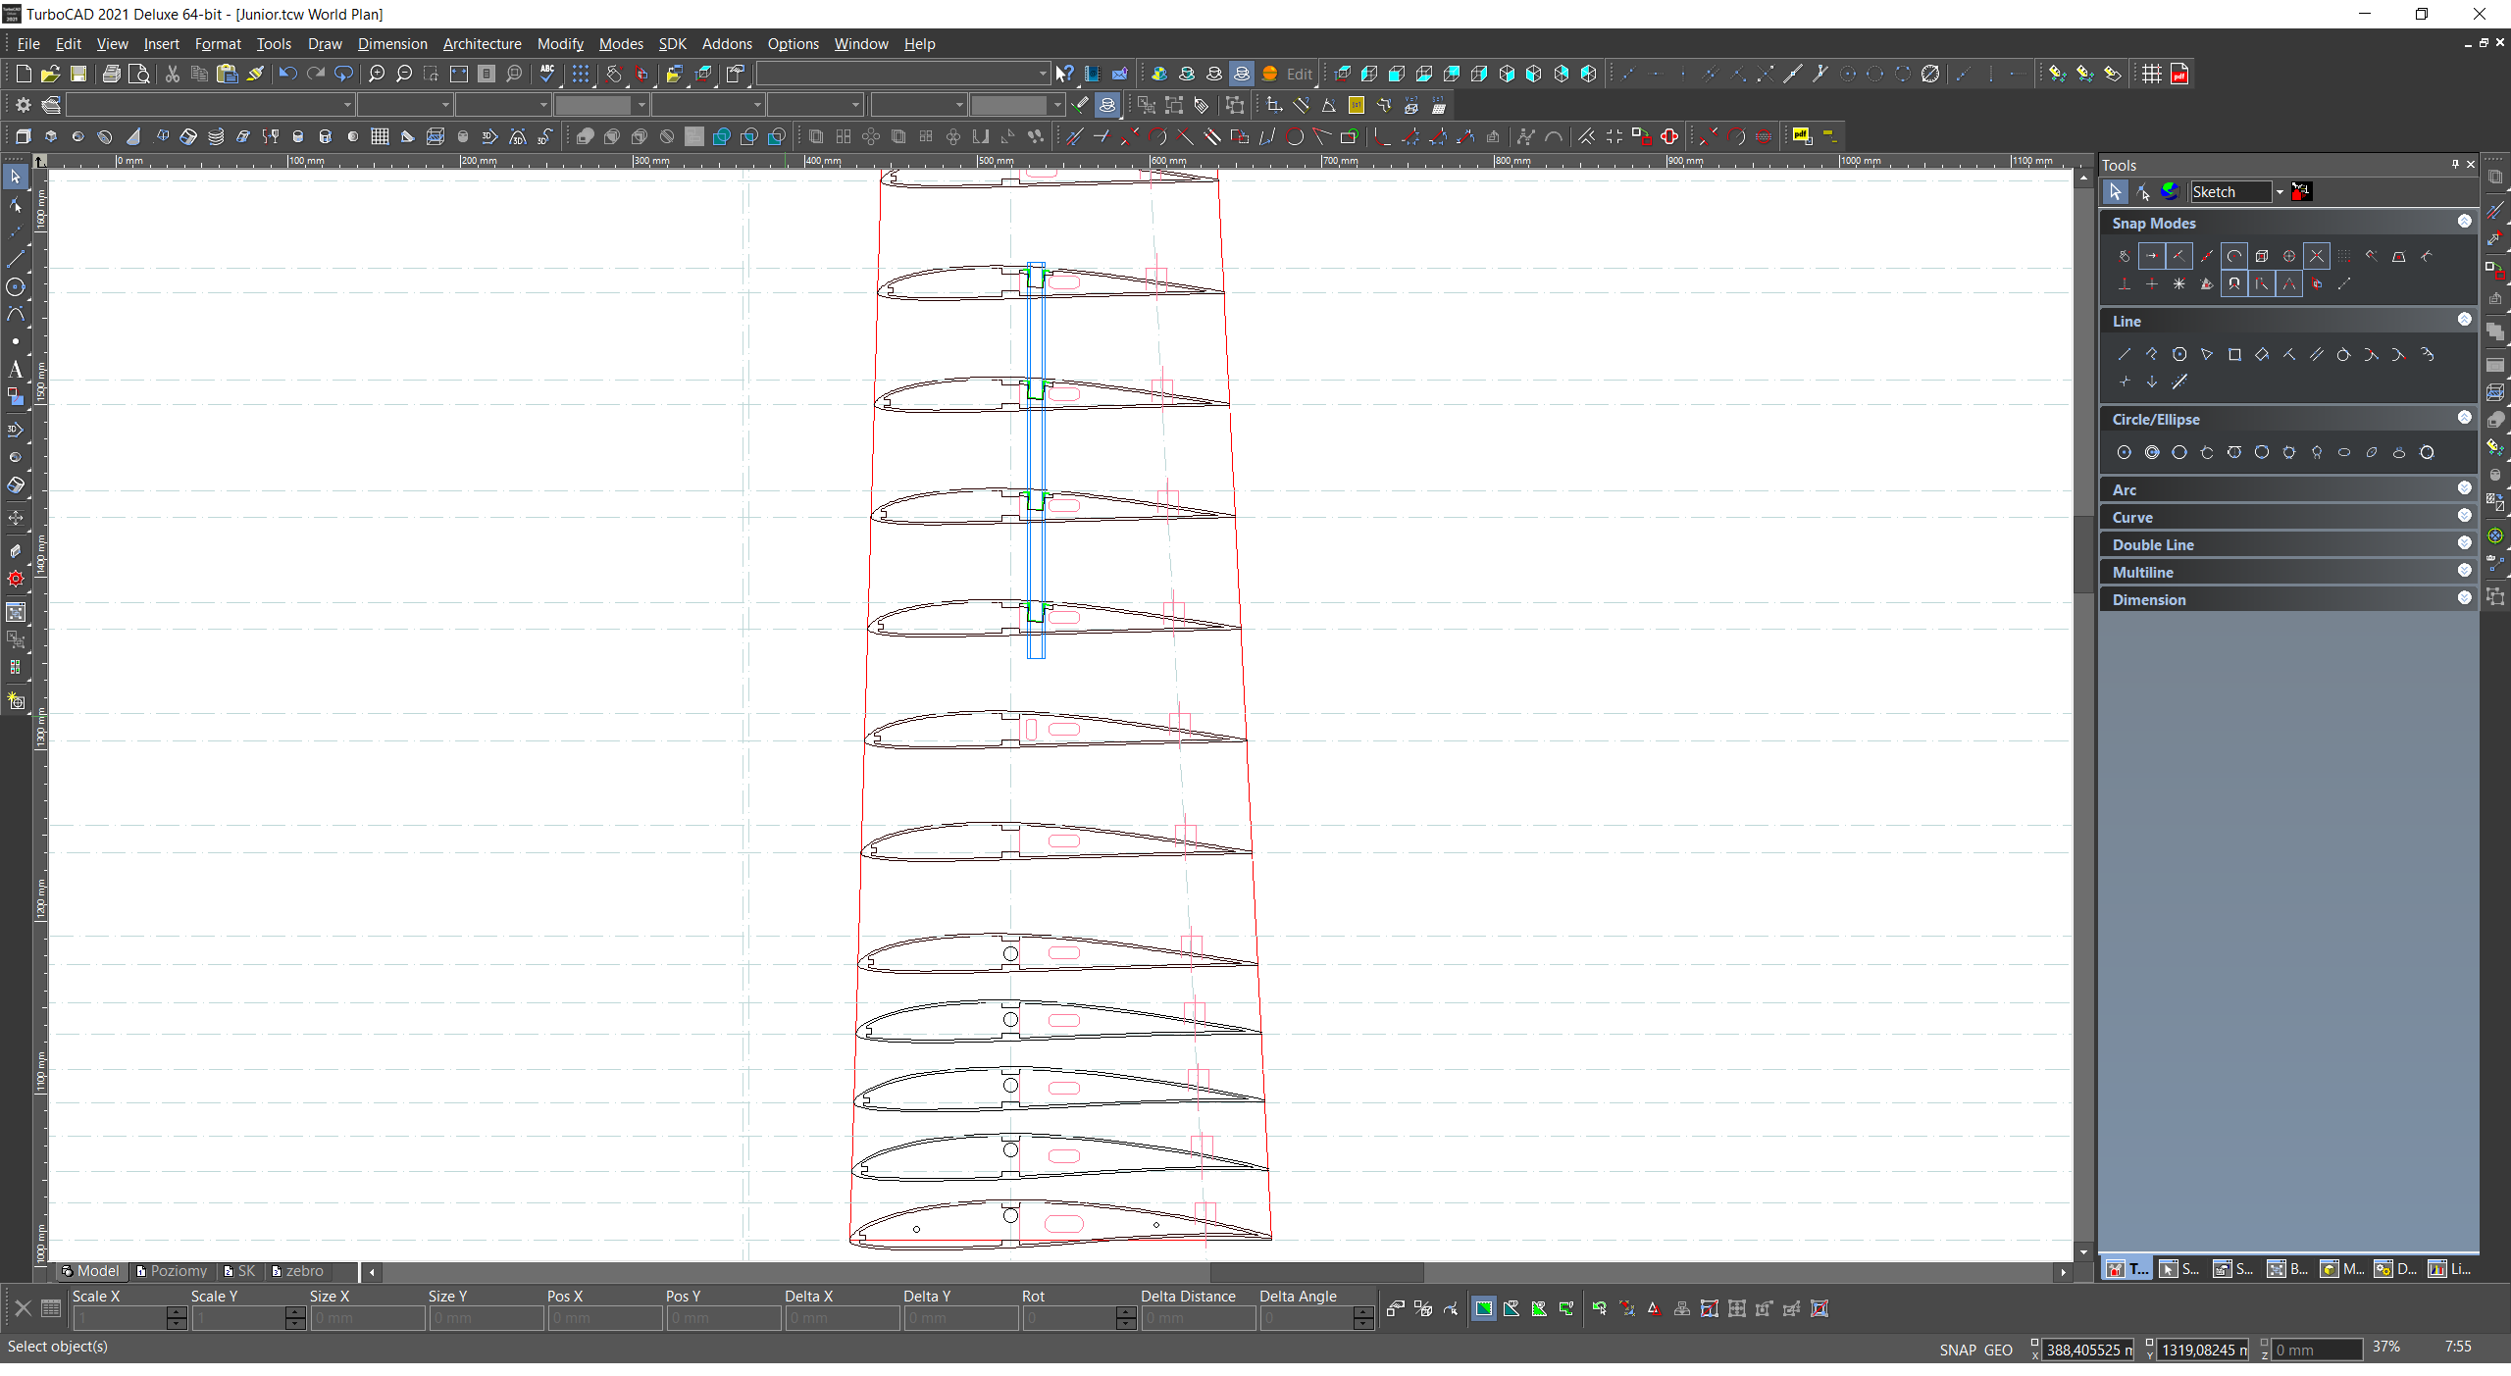Select the Rectangle tool in Line panel
This screenshot has height=1376, width=2511.
(x=2233, y=355)
